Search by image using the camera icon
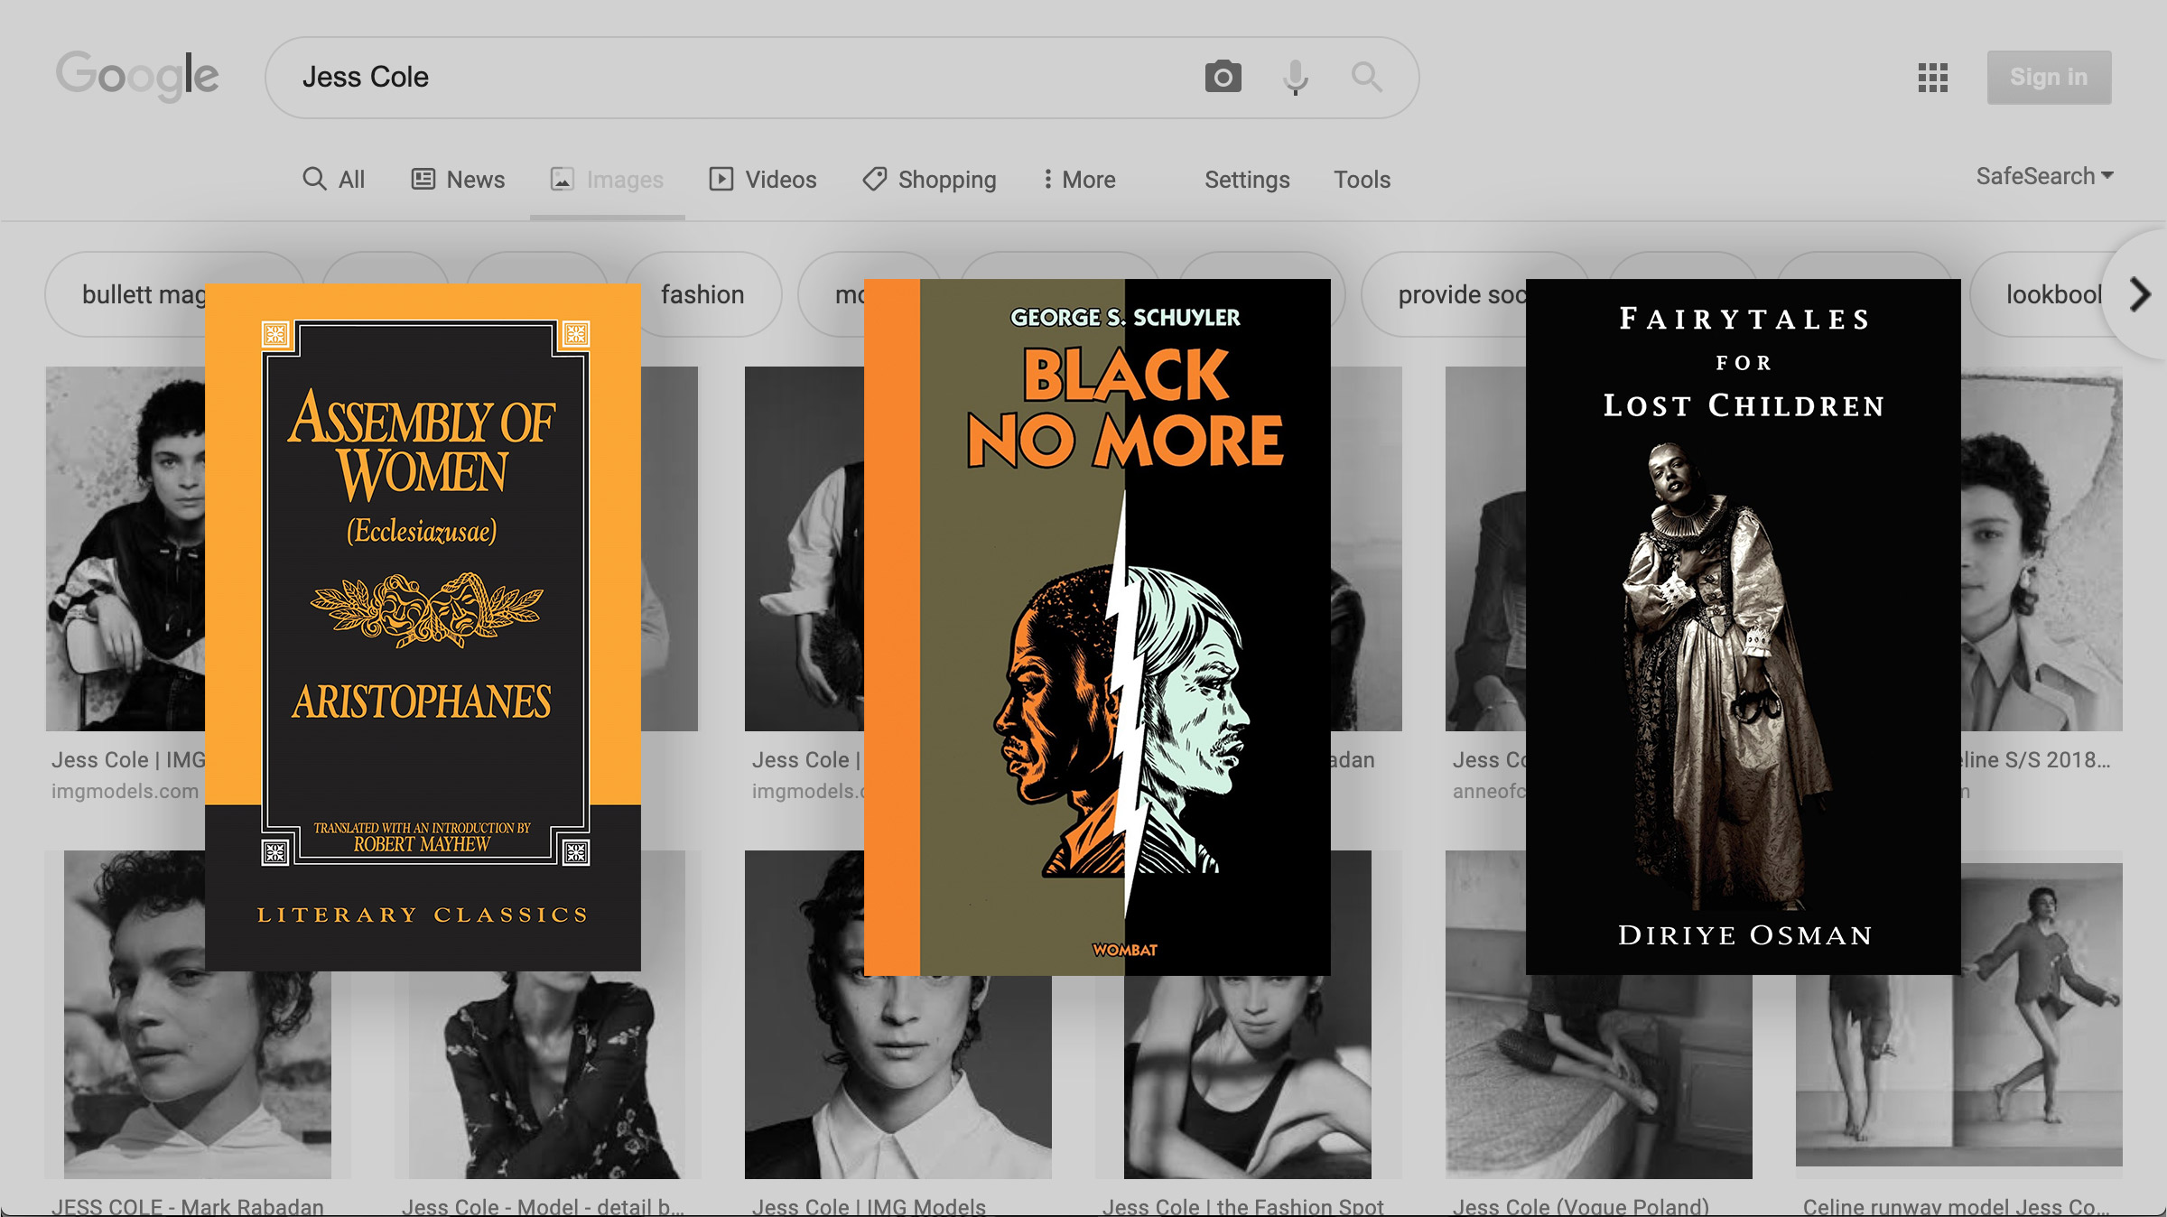Image resolution: width=2167 pixels, height=1217 pixels. click(1223, 78)
